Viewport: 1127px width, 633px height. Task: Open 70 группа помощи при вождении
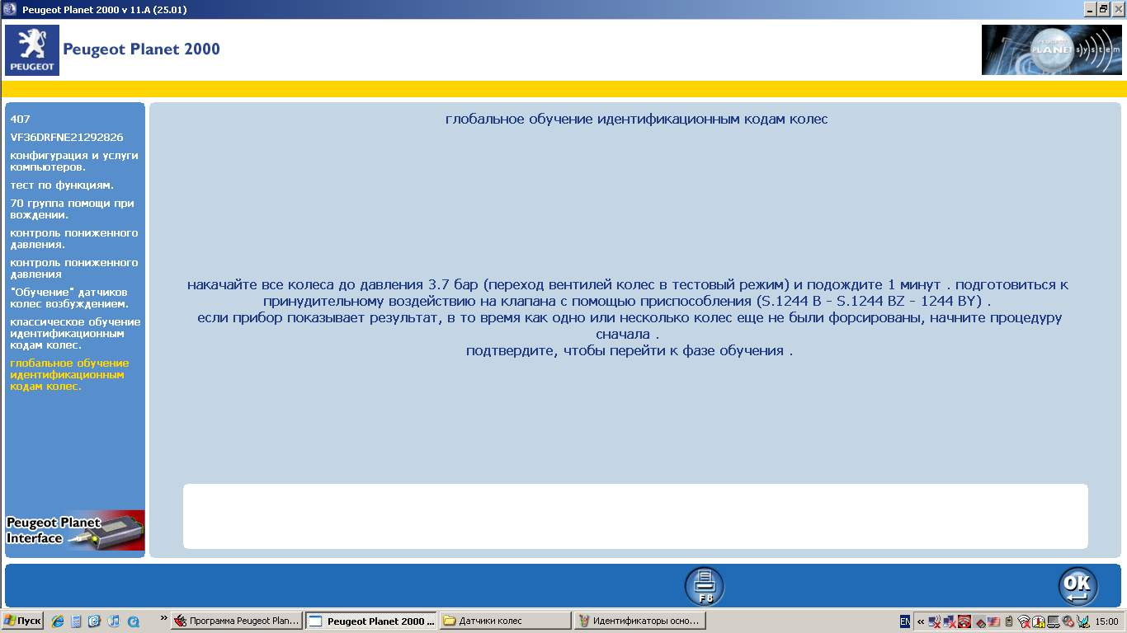(x=72, y=209)
